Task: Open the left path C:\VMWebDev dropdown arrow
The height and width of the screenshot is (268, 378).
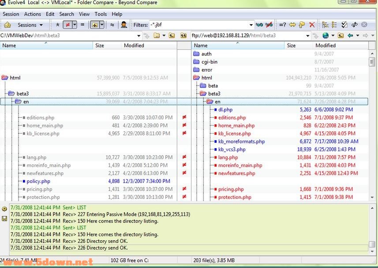Action: (139, 36)
